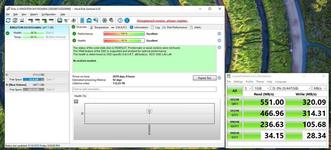Open the Profile menu in CrystalDiskMark
Screen dimensions: 331x150
click(249, 82)
